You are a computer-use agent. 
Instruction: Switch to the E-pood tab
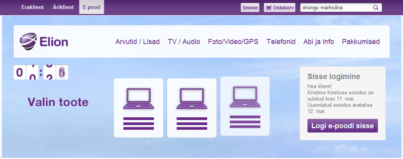pos(92,7)
